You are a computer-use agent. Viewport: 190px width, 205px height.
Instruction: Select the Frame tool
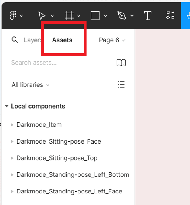coord(69,15)
